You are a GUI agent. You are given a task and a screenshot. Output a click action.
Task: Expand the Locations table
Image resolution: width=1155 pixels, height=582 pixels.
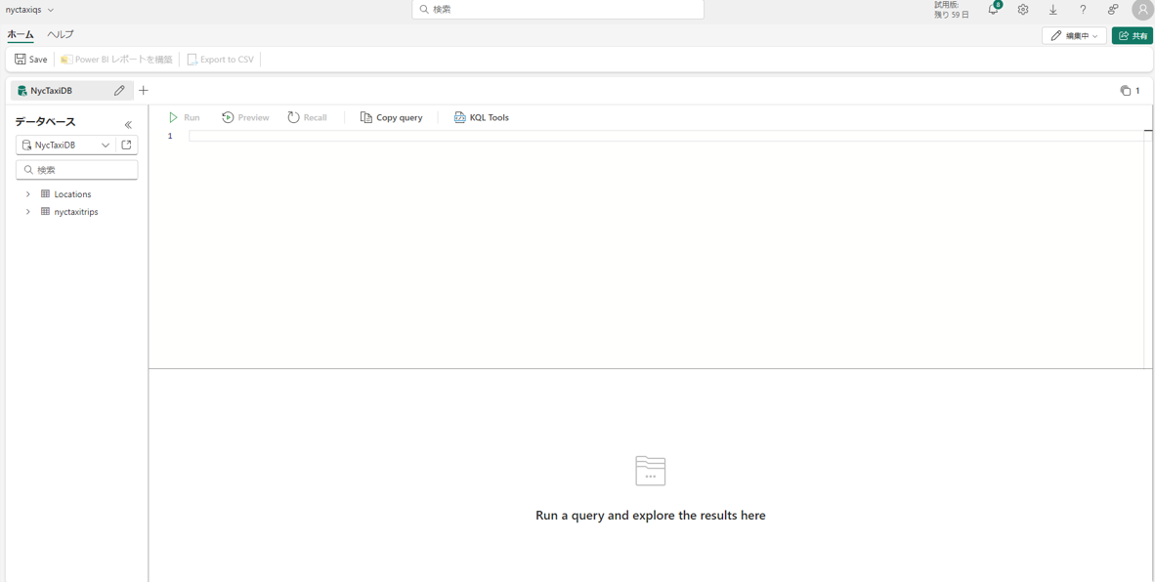click(x=28, y=194)
